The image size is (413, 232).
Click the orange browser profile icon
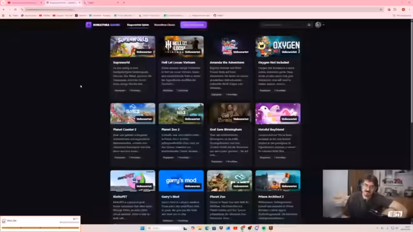pyautogui.click(x=403, y=10)
